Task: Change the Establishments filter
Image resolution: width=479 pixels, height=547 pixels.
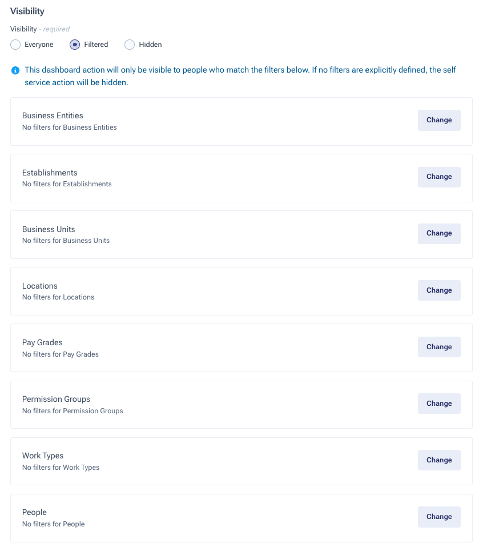Action: pos(439,177)
